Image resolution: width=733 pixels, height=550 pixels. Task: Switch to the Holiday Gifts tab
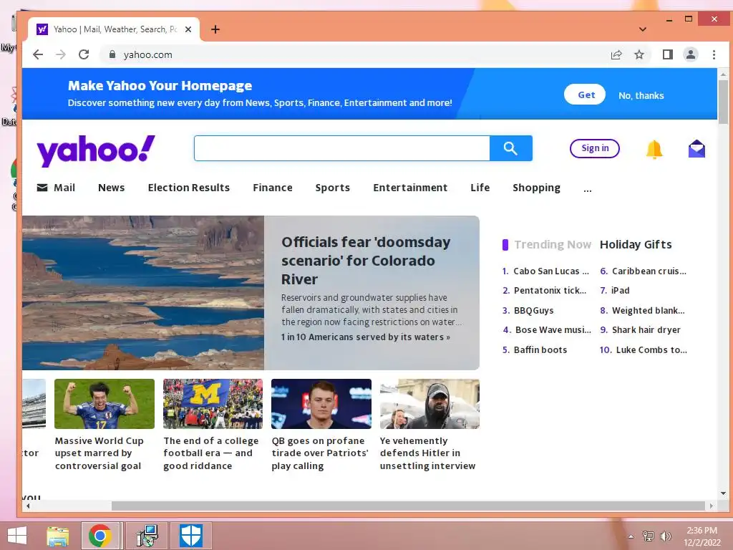click(x=636, y=245)
